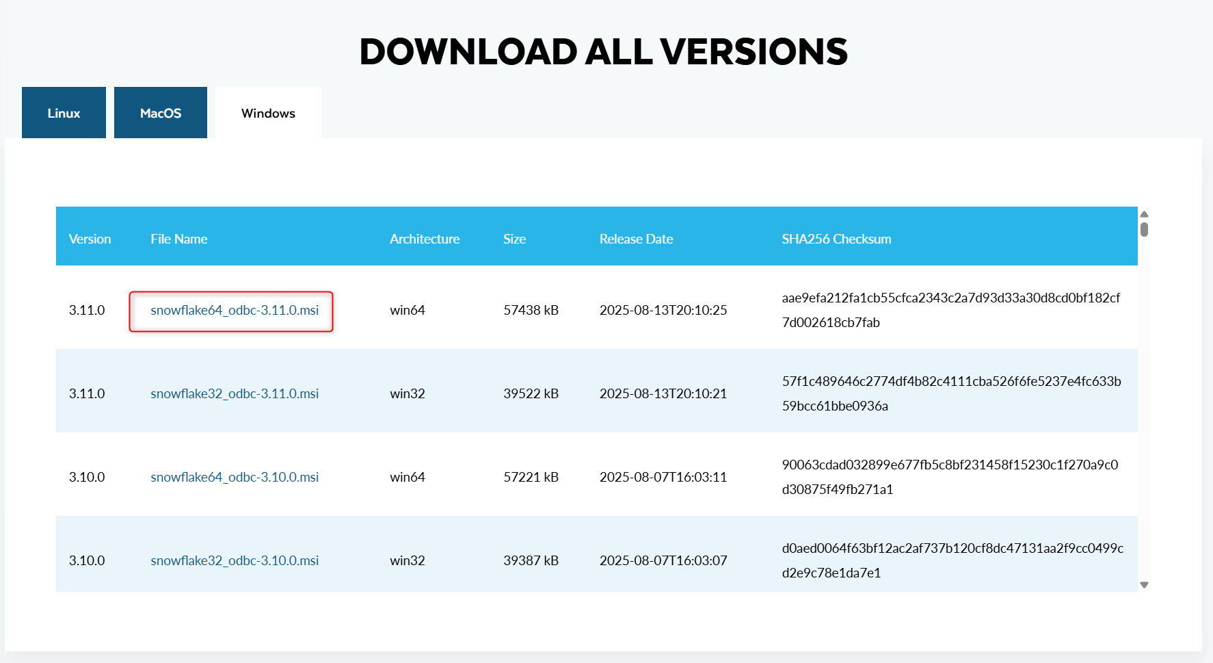The width and height of the screenshot is (1213, 663).
Task: Click the checksum starting with 57f1c489646c
Action: pyautogui.click(x=951, y=393)
